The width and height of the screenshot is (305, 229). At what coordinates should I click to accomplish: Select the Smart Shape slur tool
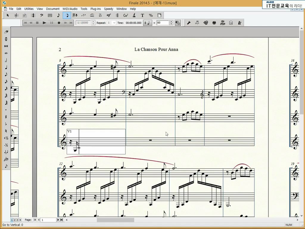[92, 15]
